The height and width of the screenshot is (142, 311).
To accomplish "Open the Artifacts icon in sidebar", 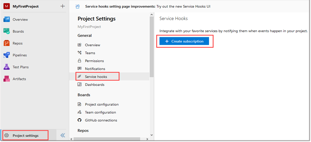I will [x=7, y=79].
